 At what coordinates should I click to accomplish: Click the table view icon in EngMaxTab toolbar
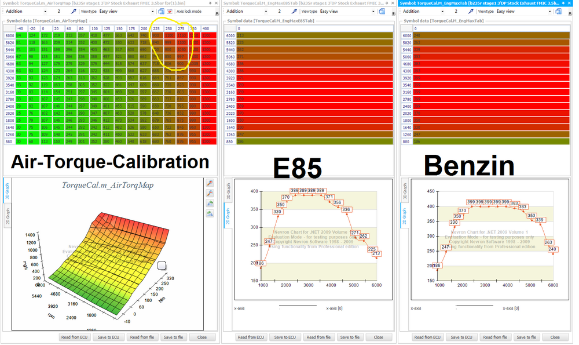(559, 12)
